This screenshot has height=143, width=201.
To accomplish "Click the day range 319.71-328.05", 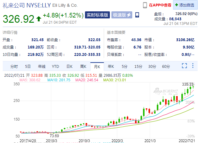I will click(87, 47).
